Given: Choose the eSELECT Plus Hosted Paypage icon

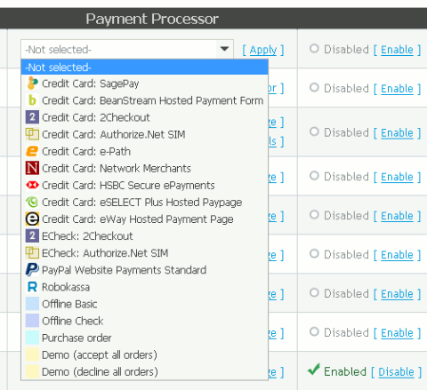Looking at the screenshot, I should pyautogui.click(x=32, y=202).
